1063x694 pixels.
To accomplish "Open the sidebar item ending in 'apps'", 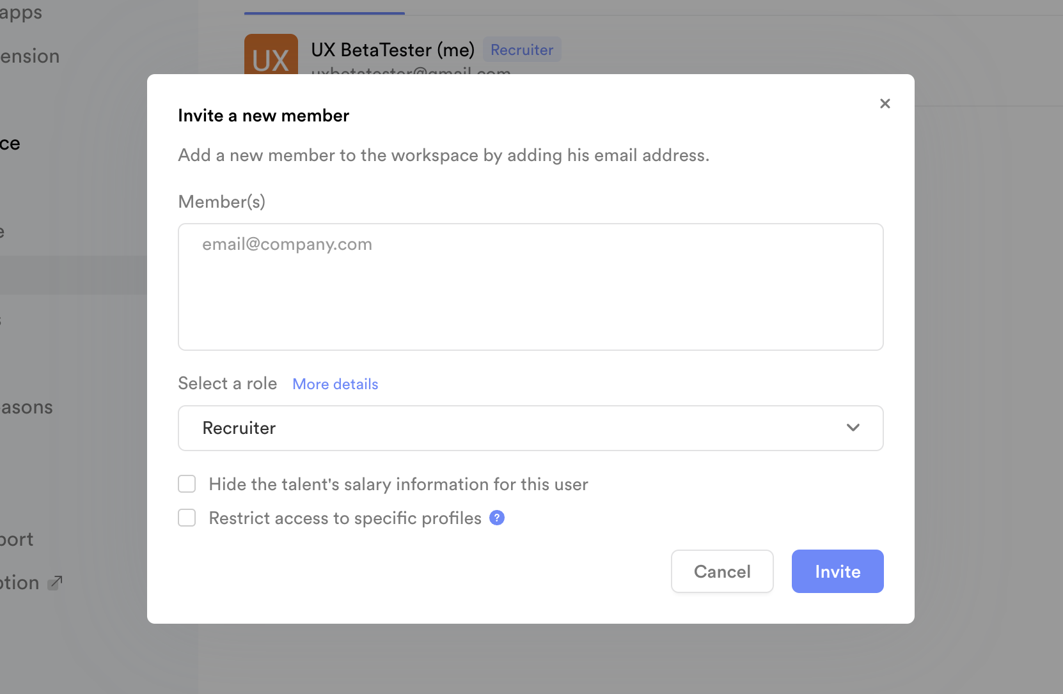I will tap(20, 13).
